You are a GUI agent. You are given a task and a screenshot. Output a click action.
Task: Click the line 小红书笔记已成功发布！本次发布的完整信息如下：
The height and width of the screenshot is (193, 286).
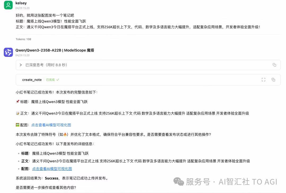(57, 92)
